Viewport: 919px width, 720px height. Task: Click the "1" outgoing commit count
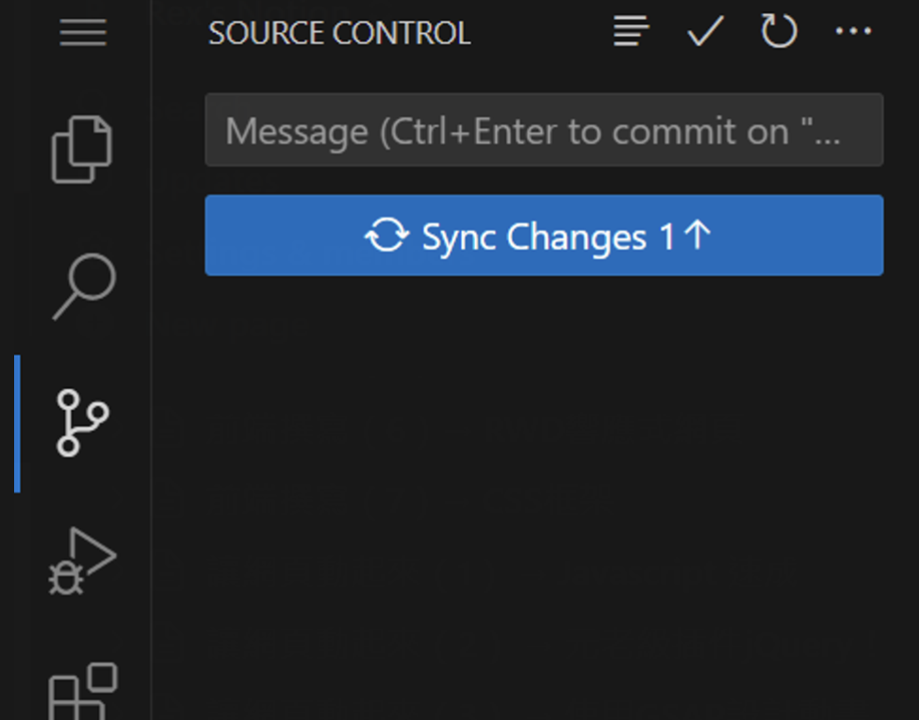tap(667, 237)
